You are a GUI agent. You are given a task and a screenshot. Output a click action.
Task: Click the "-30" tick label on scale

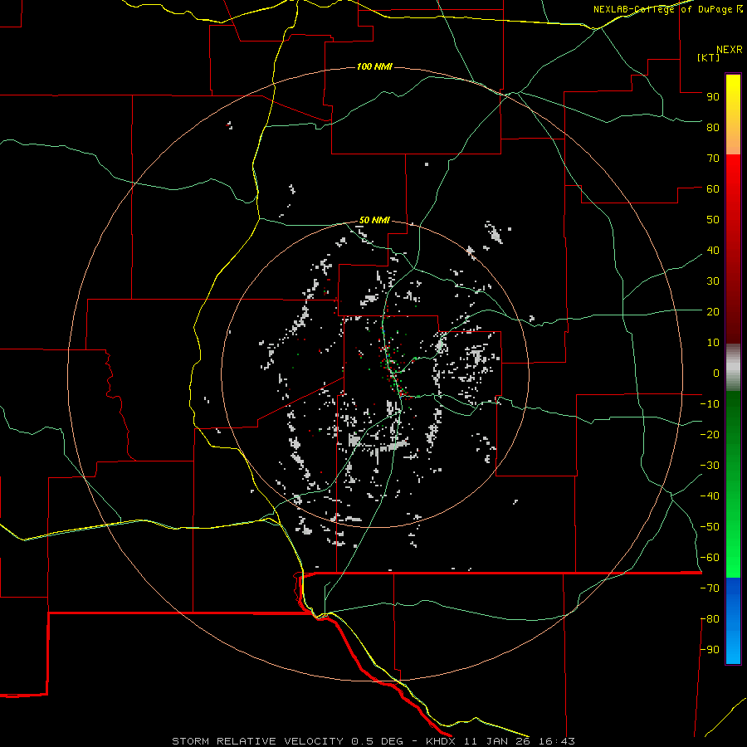pos(710,466)
